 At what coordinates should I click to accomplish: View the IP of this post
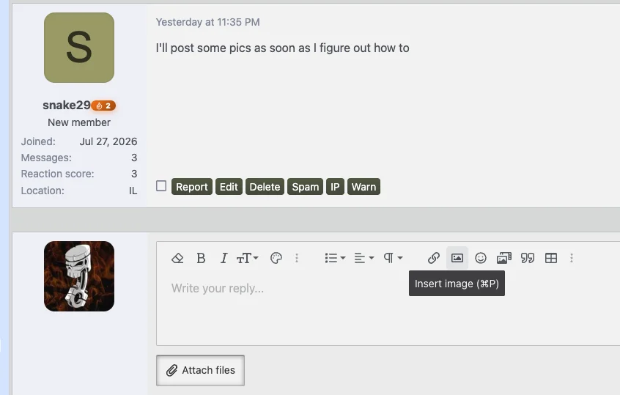coord(335,187)
